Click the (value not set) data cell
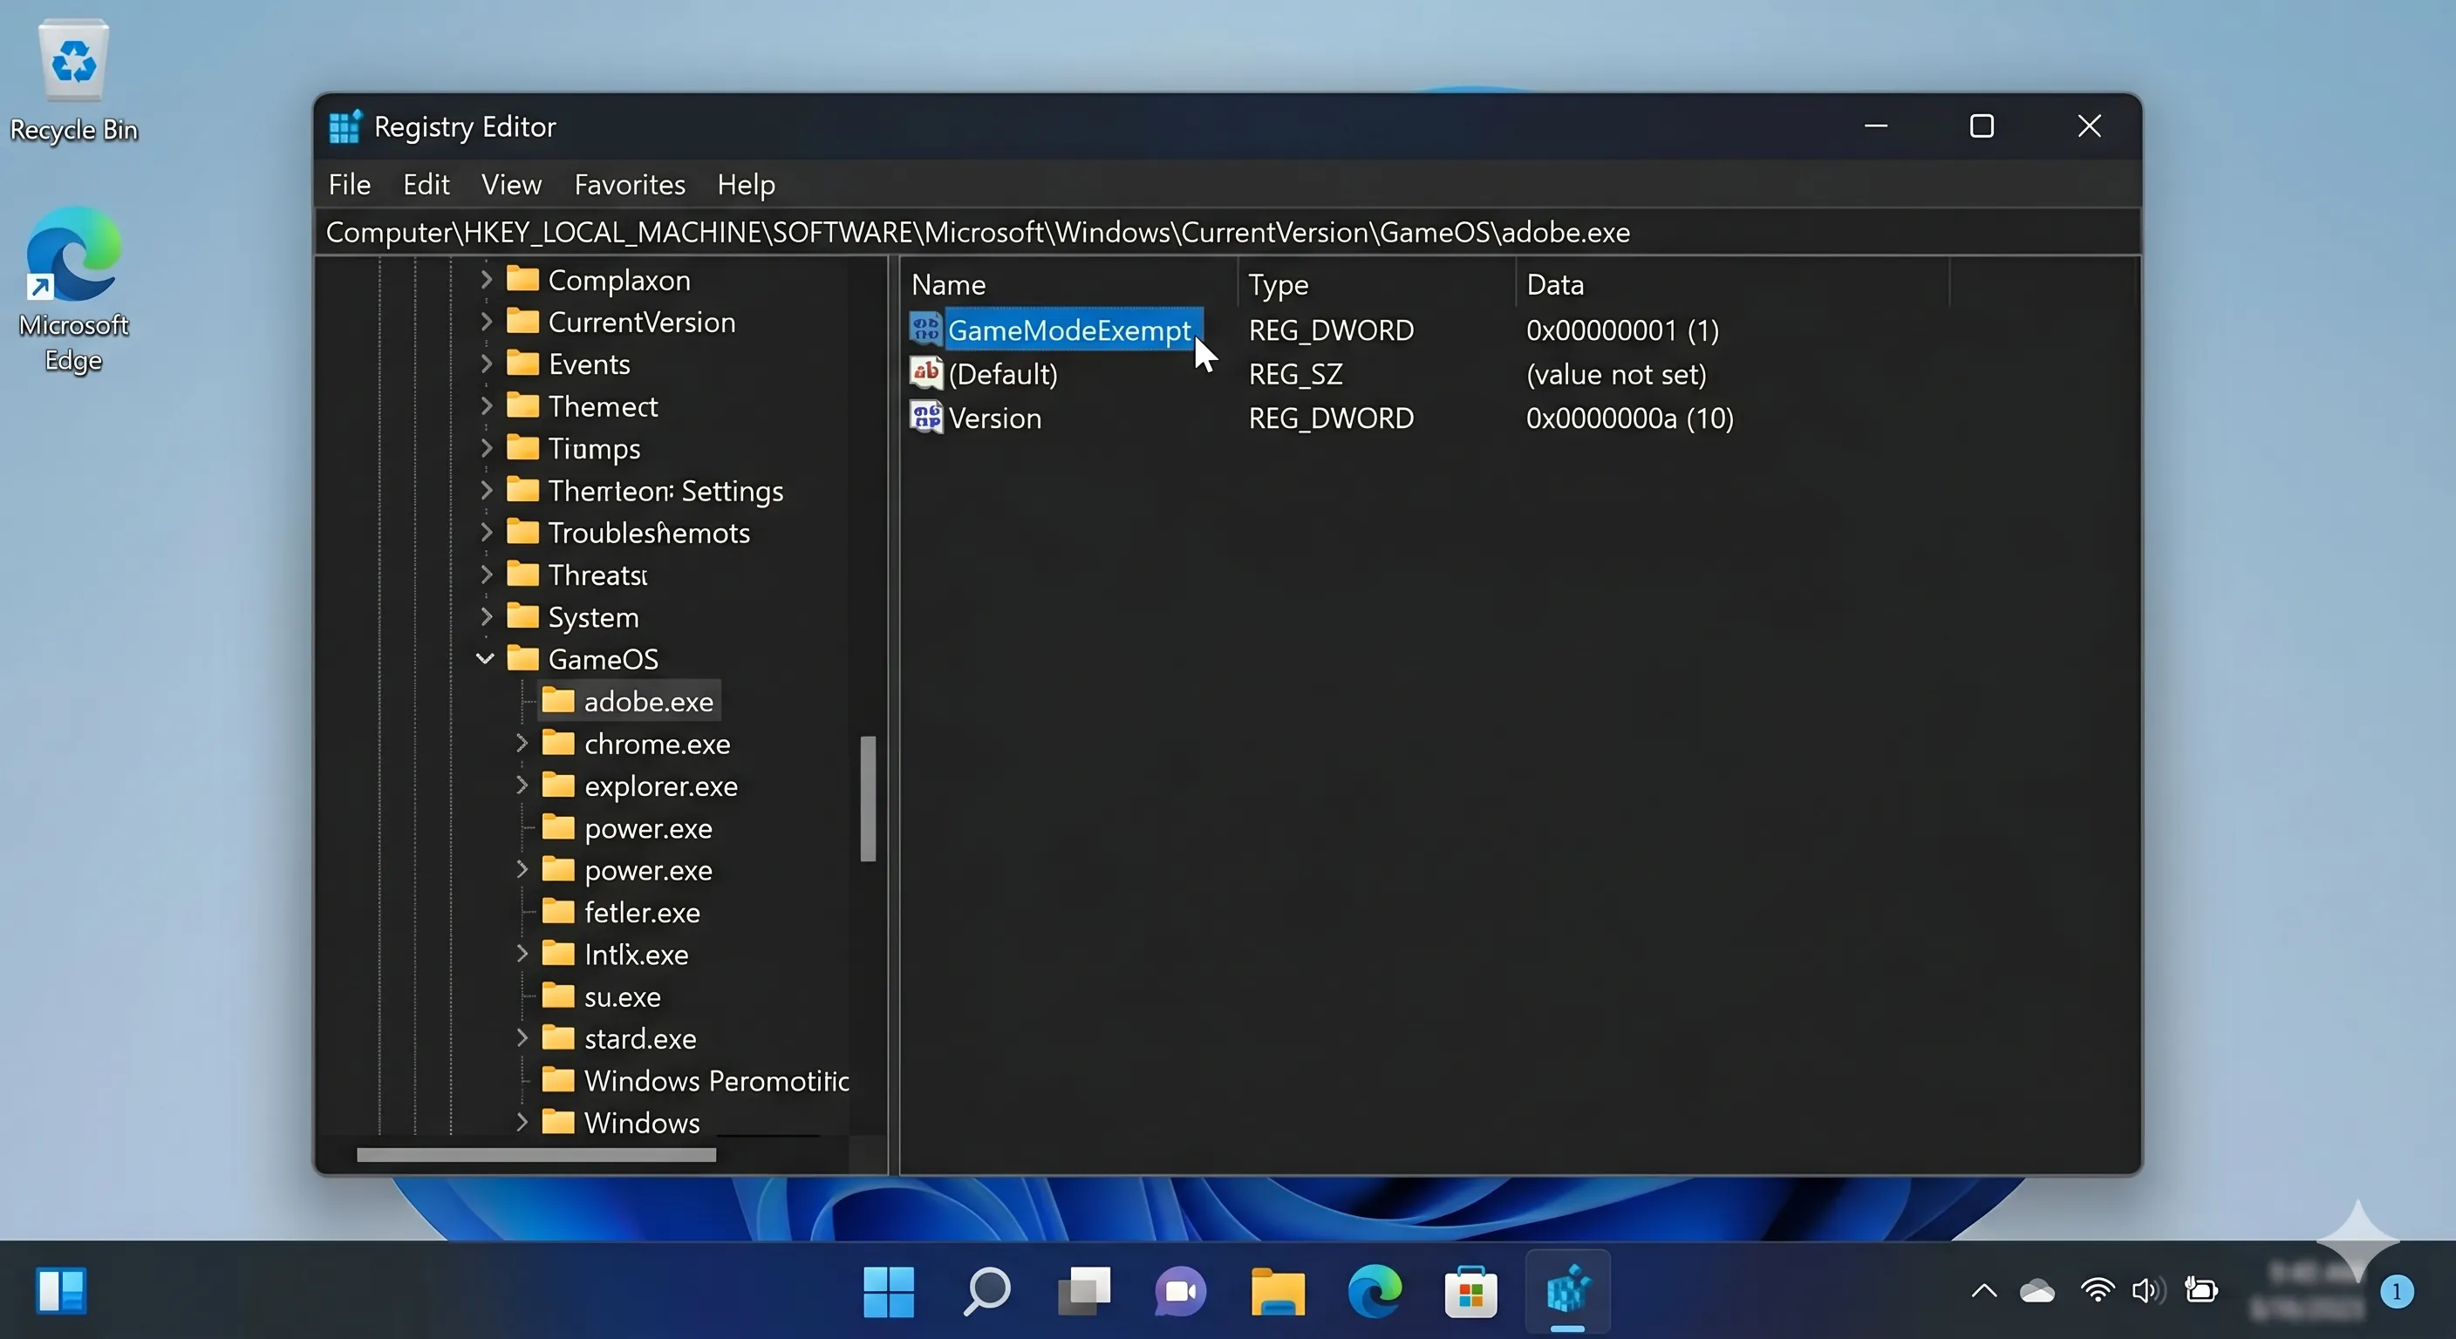 (1616, 374)
